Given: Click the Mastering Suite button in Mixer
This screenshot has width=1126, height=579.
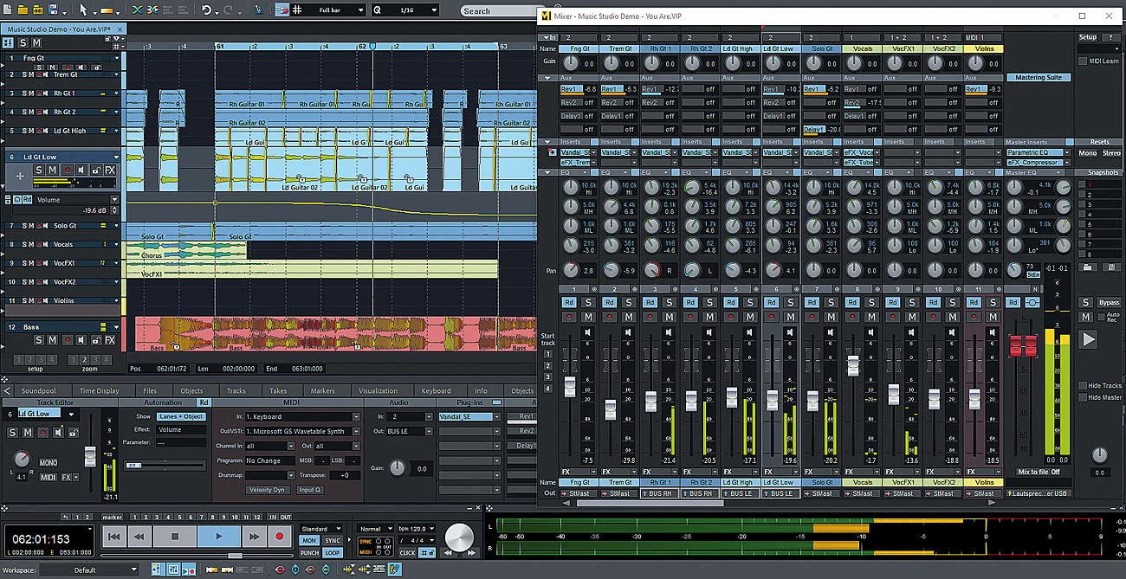Looking at the screenshot, I should click(1039, 77).
